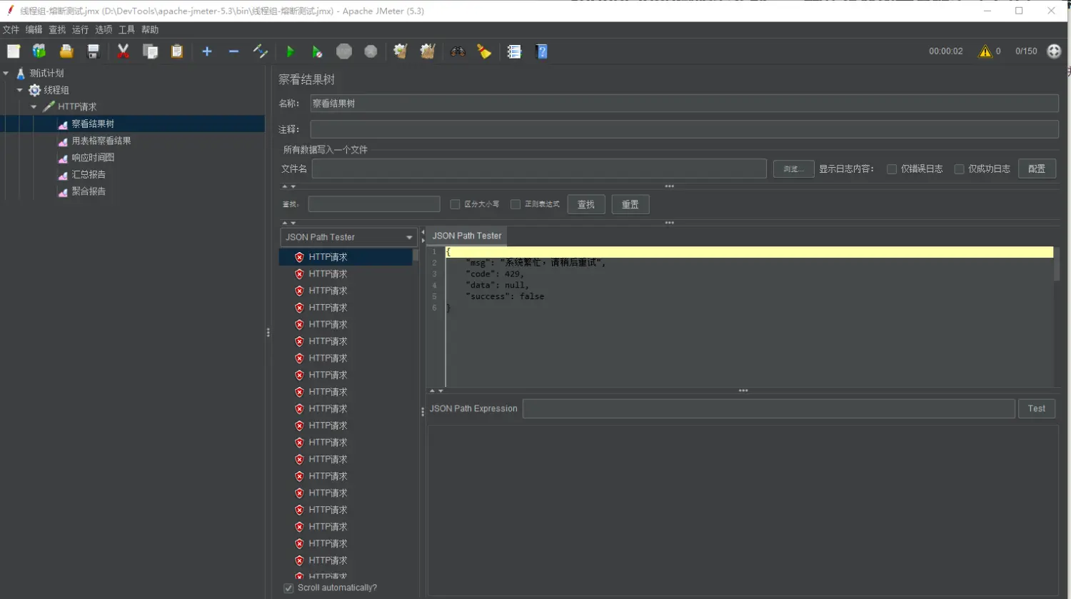Enable the 仅错误日志 checkbox
Image resolution: width=1071 pixels, height=599 pixels.
pos(892,169)
